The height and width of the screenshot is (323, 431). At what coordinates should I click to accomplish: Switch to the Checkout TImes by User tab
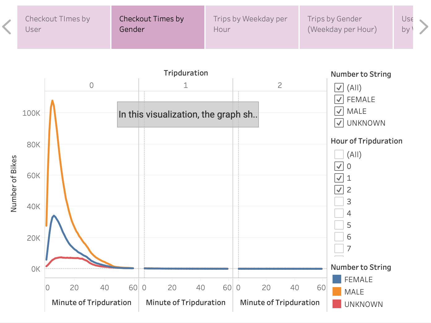point(64,27)
